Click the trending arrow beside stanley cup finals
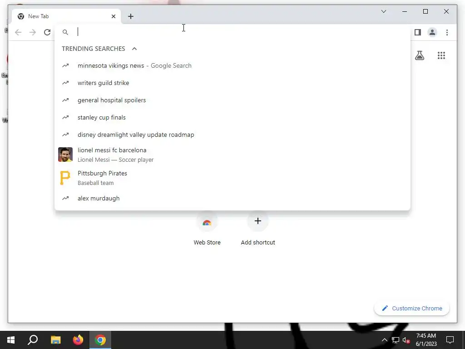Screen dimensions: 465x349 [x=65, y=117]
